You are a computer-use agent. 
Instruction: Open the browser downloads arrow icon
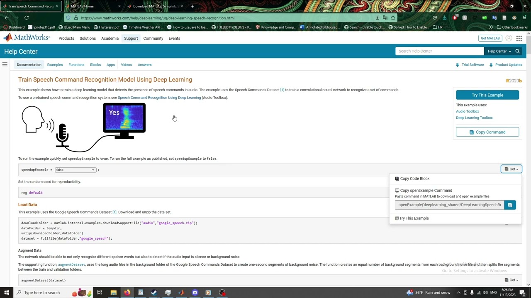point(444,18)
